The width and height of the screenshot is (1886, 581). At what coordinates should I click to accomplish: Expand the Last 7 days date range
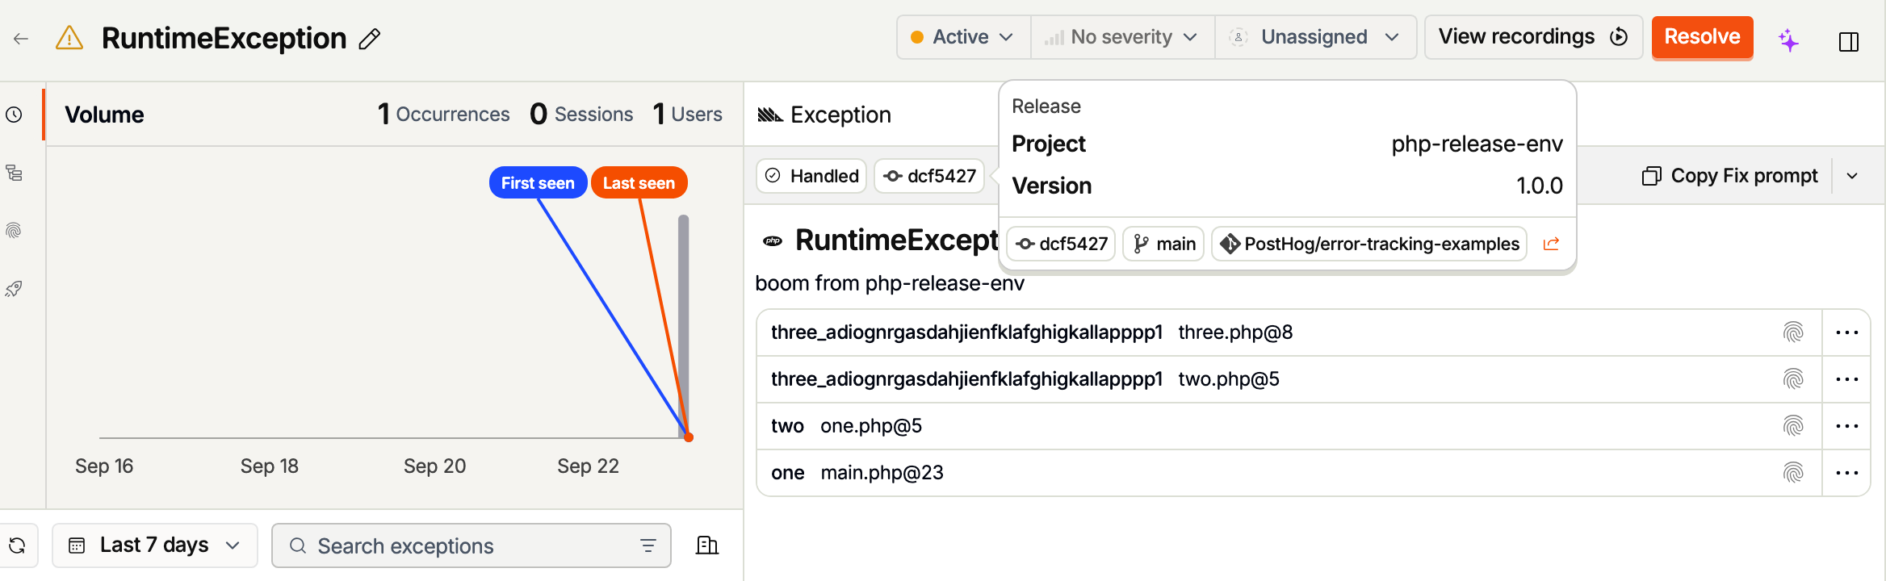tap(155, 545)
